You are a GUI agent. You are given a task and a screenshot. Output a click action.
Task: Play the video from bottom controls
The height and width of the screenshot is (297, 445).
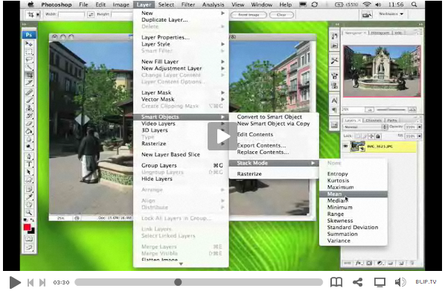pos(15,282)
